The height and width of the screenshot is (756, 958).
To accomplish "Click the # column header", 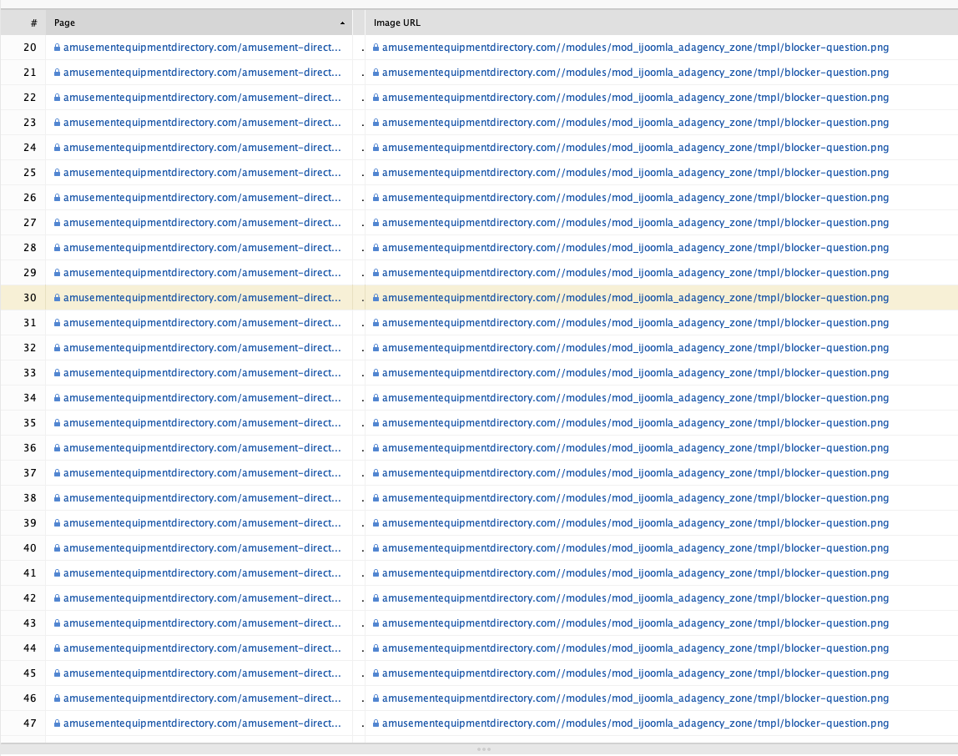I will pyautogui.click(x=33, y=23).
